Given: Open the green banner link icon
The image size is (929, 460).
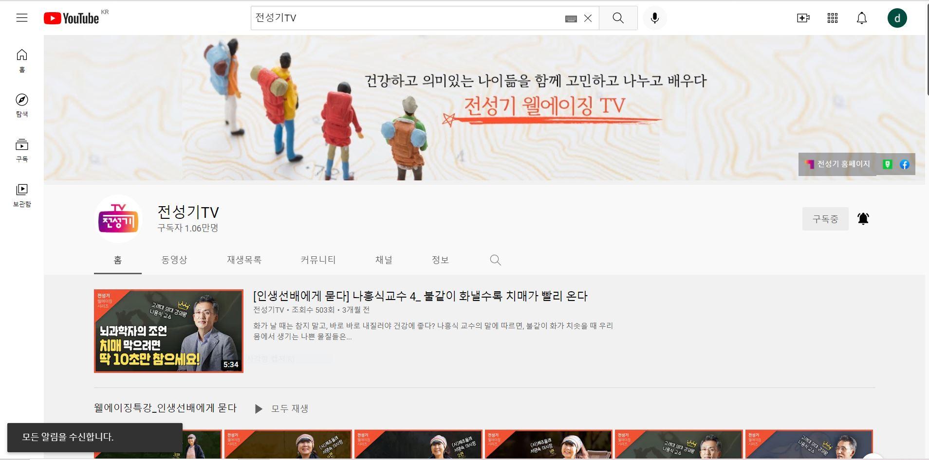Looking at the screenshot, I should click(888, 164).
